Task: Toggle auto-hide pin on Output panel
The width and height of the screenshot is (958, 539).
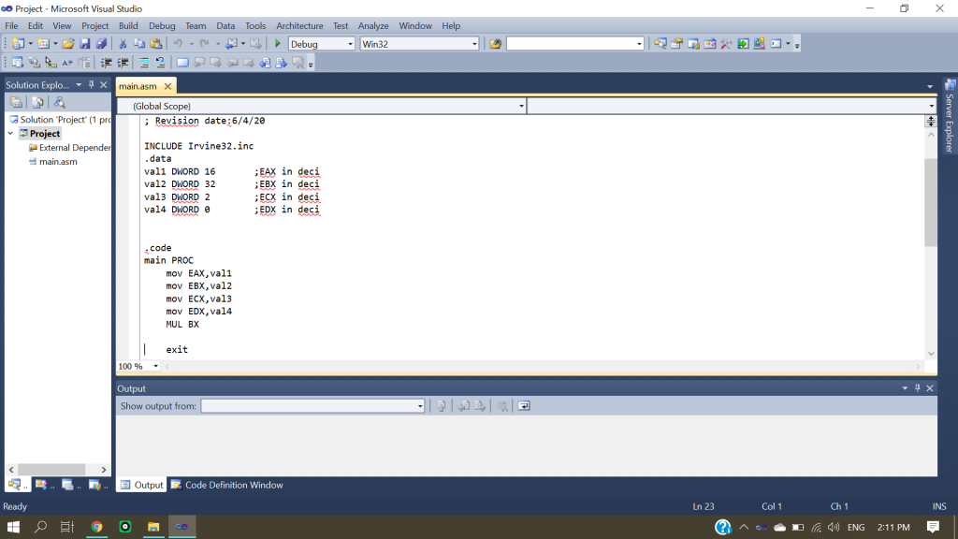Action: point(918,388)
